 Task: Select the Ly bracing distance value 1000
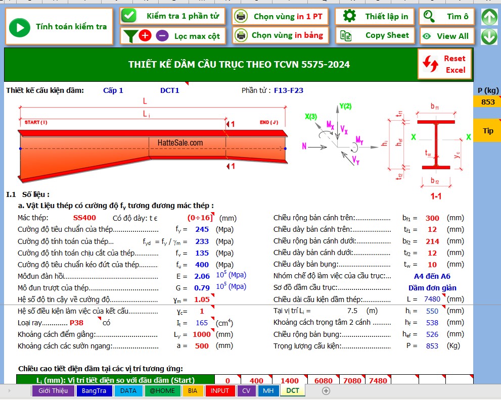point(202,334)
